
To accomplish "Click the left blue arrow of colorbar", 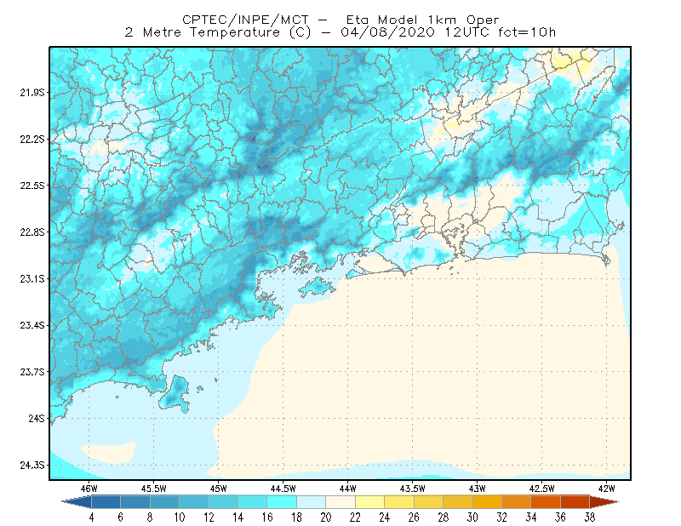I will (x=77, y=502).
